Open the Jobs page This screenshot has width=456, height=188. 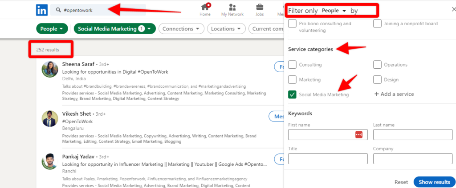point(260,10)
